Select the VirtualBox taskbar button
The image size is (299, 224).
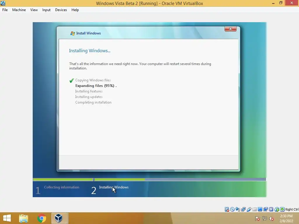click(59, 218)
